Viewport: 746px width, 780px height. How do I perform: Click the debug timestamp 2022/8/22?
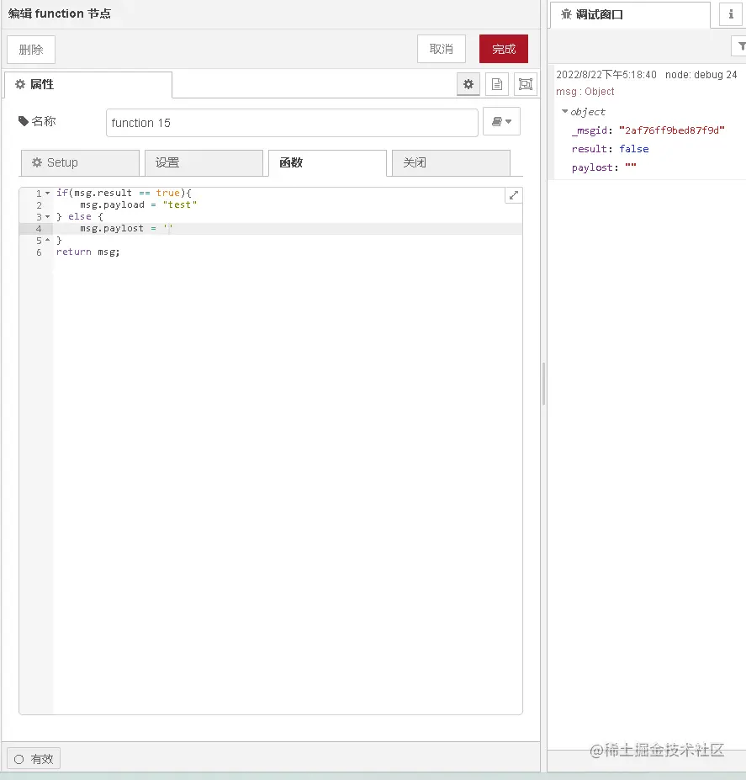[606, 75]
